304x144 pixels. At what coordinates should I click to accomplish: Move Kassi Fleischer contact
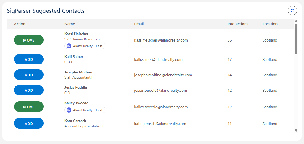29,40
